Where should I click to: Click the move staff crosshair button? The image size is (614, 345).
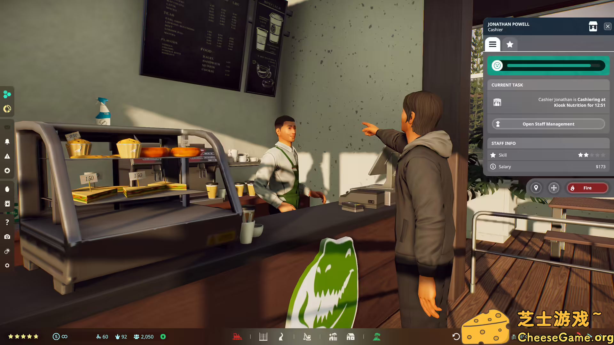point(554,188)
